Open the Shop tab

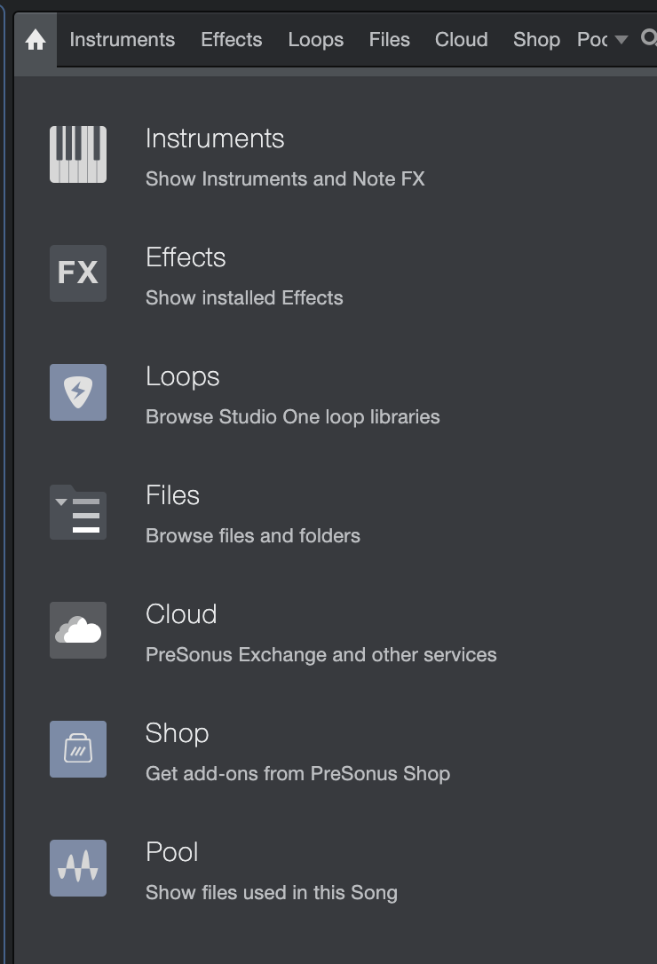tap(536, 40)
